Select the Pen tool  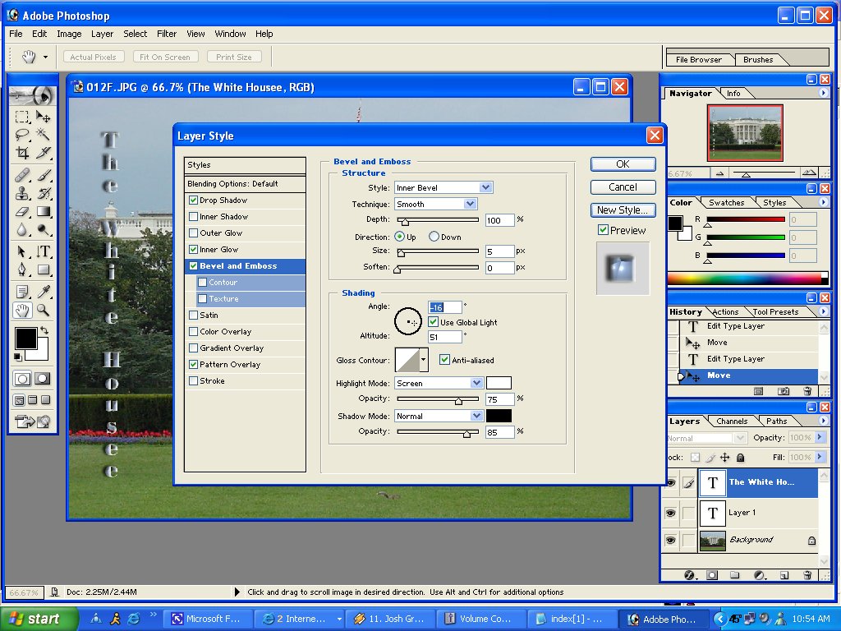click(22, 269)
